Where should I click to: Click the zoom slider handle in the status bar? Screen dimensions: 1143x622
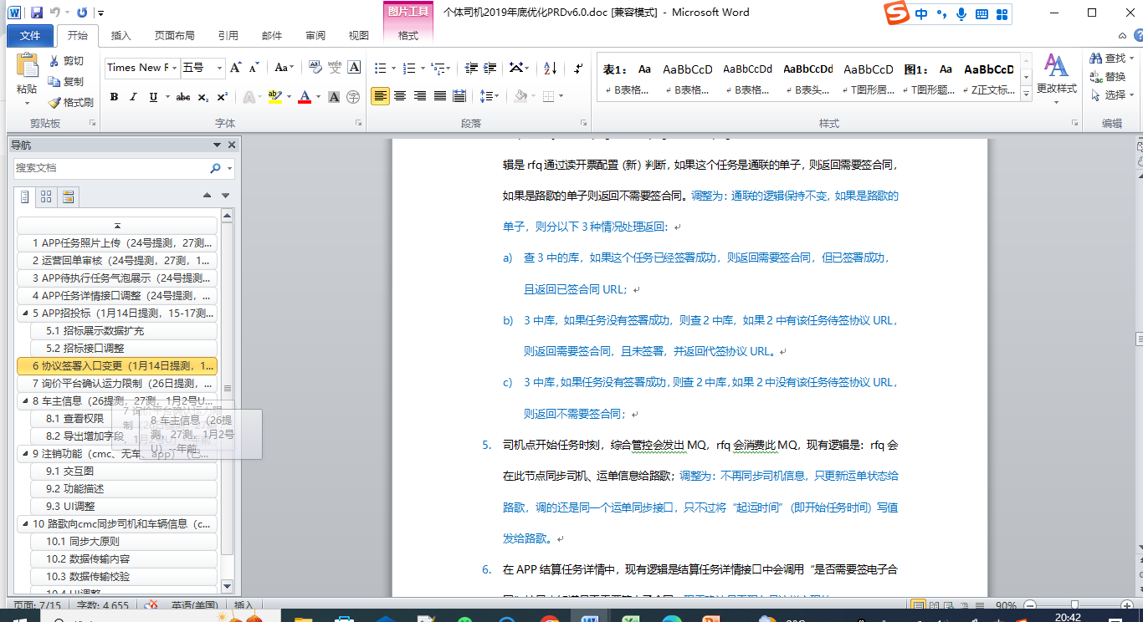tap(1074, 606)
